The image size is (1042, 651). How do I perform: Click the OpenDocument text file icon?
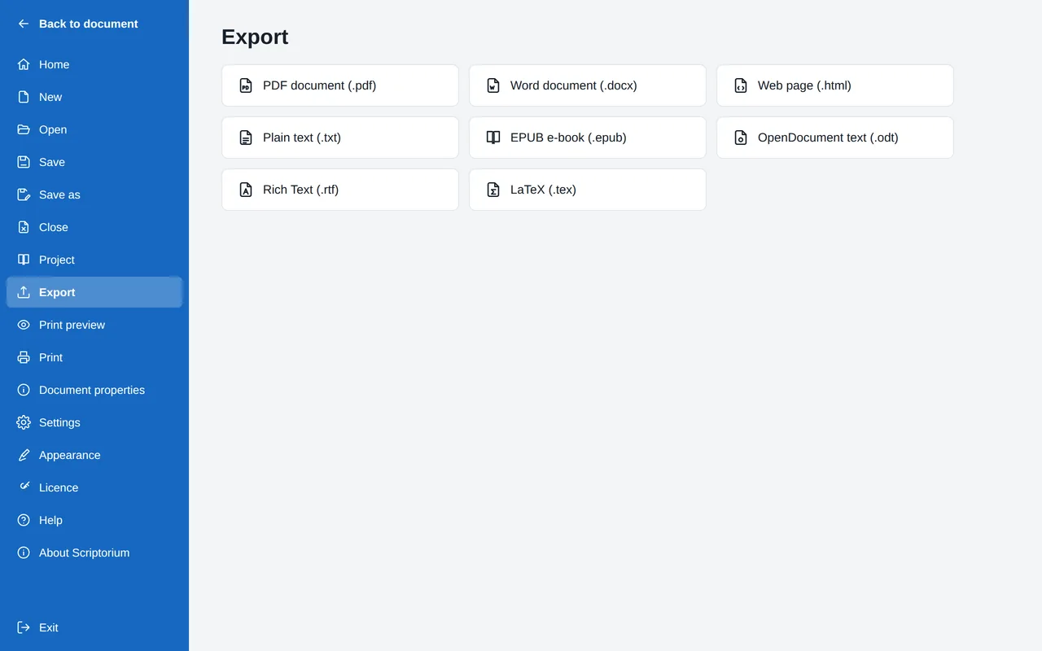click(x=741, y=138)
